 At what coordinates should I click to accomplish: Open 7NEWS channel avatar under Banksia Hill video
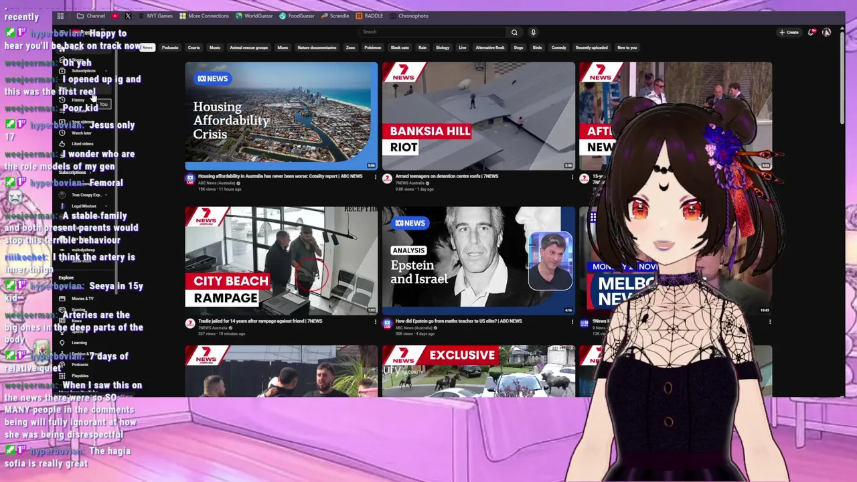click(x=387, y=178)
